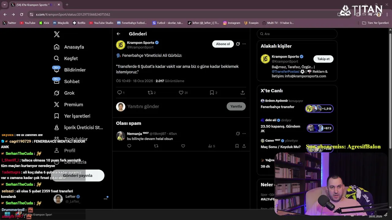Screen dimensions: 392x220
Task: Click share icon on main post
Action: (x=243, y=93)
